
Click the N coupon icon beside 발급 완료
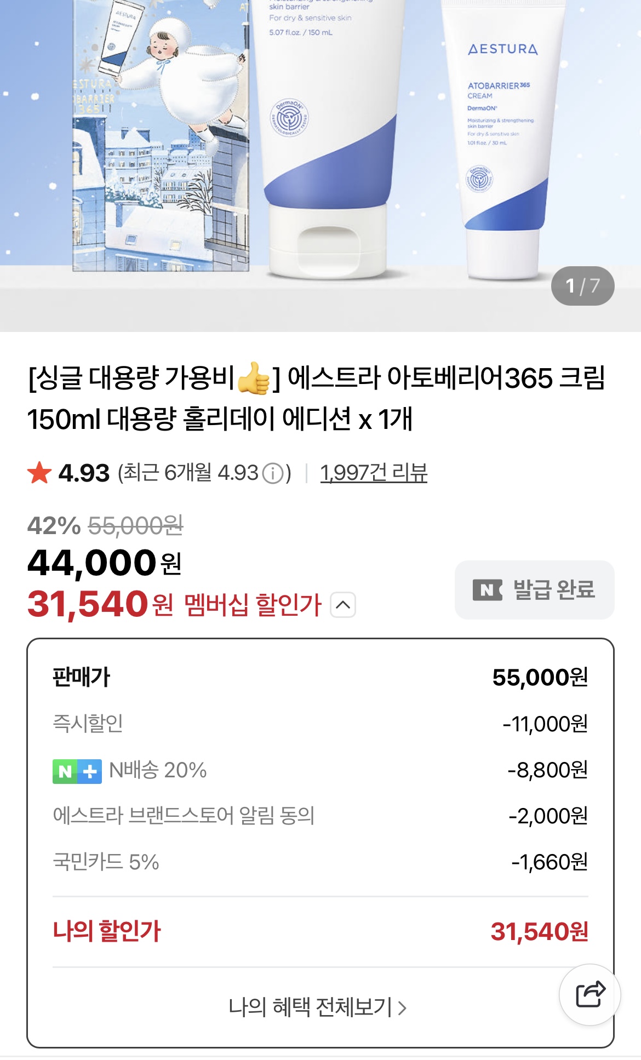(487, 590)
